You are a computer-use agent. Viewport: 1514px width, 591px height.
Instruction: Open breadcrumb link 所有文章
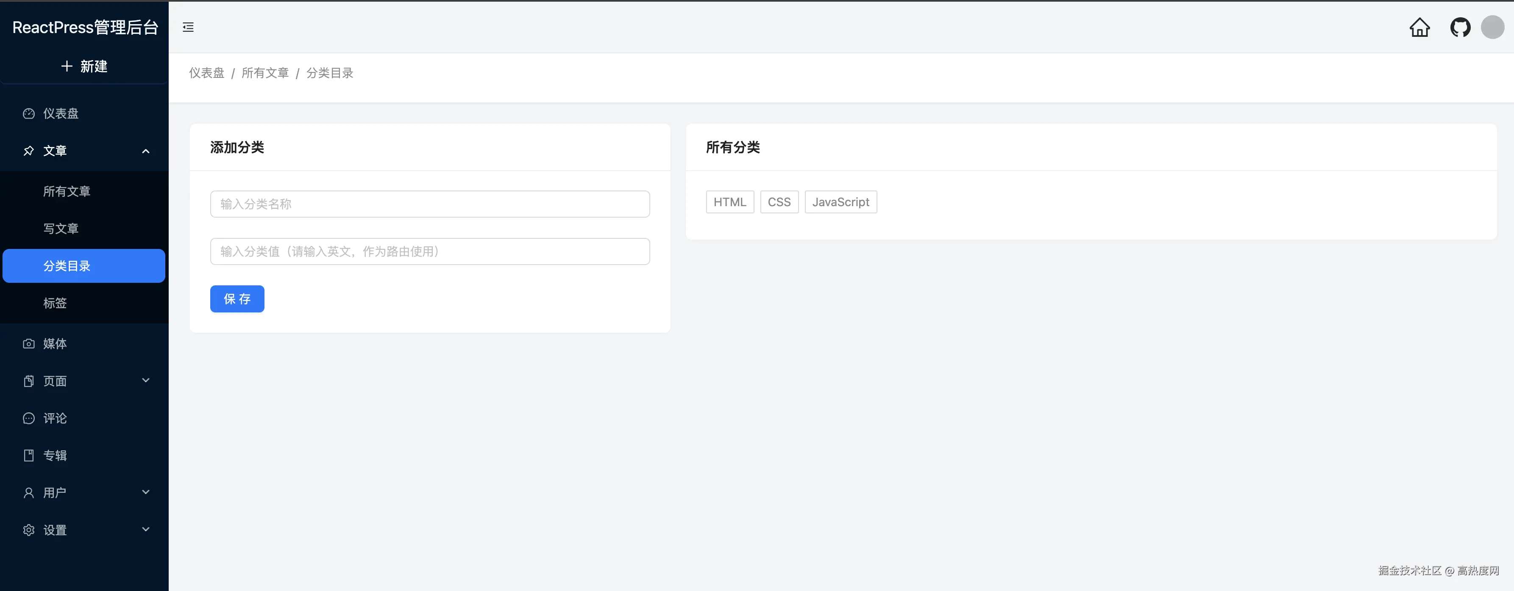pyautogui.click(x=266, y=73)
